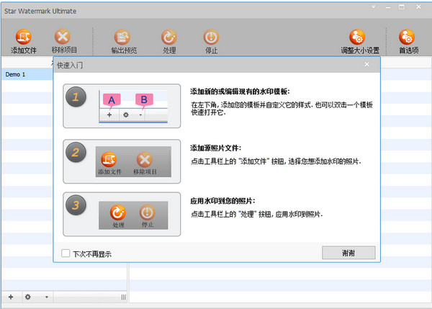
Task: Maximize the Star Watermark Ultimate window
Action: [402, 7]
